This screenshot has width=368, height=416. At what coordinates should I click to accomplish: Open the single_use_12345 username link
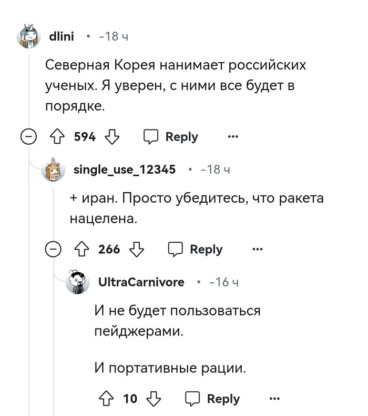click(x=124, y=170)
